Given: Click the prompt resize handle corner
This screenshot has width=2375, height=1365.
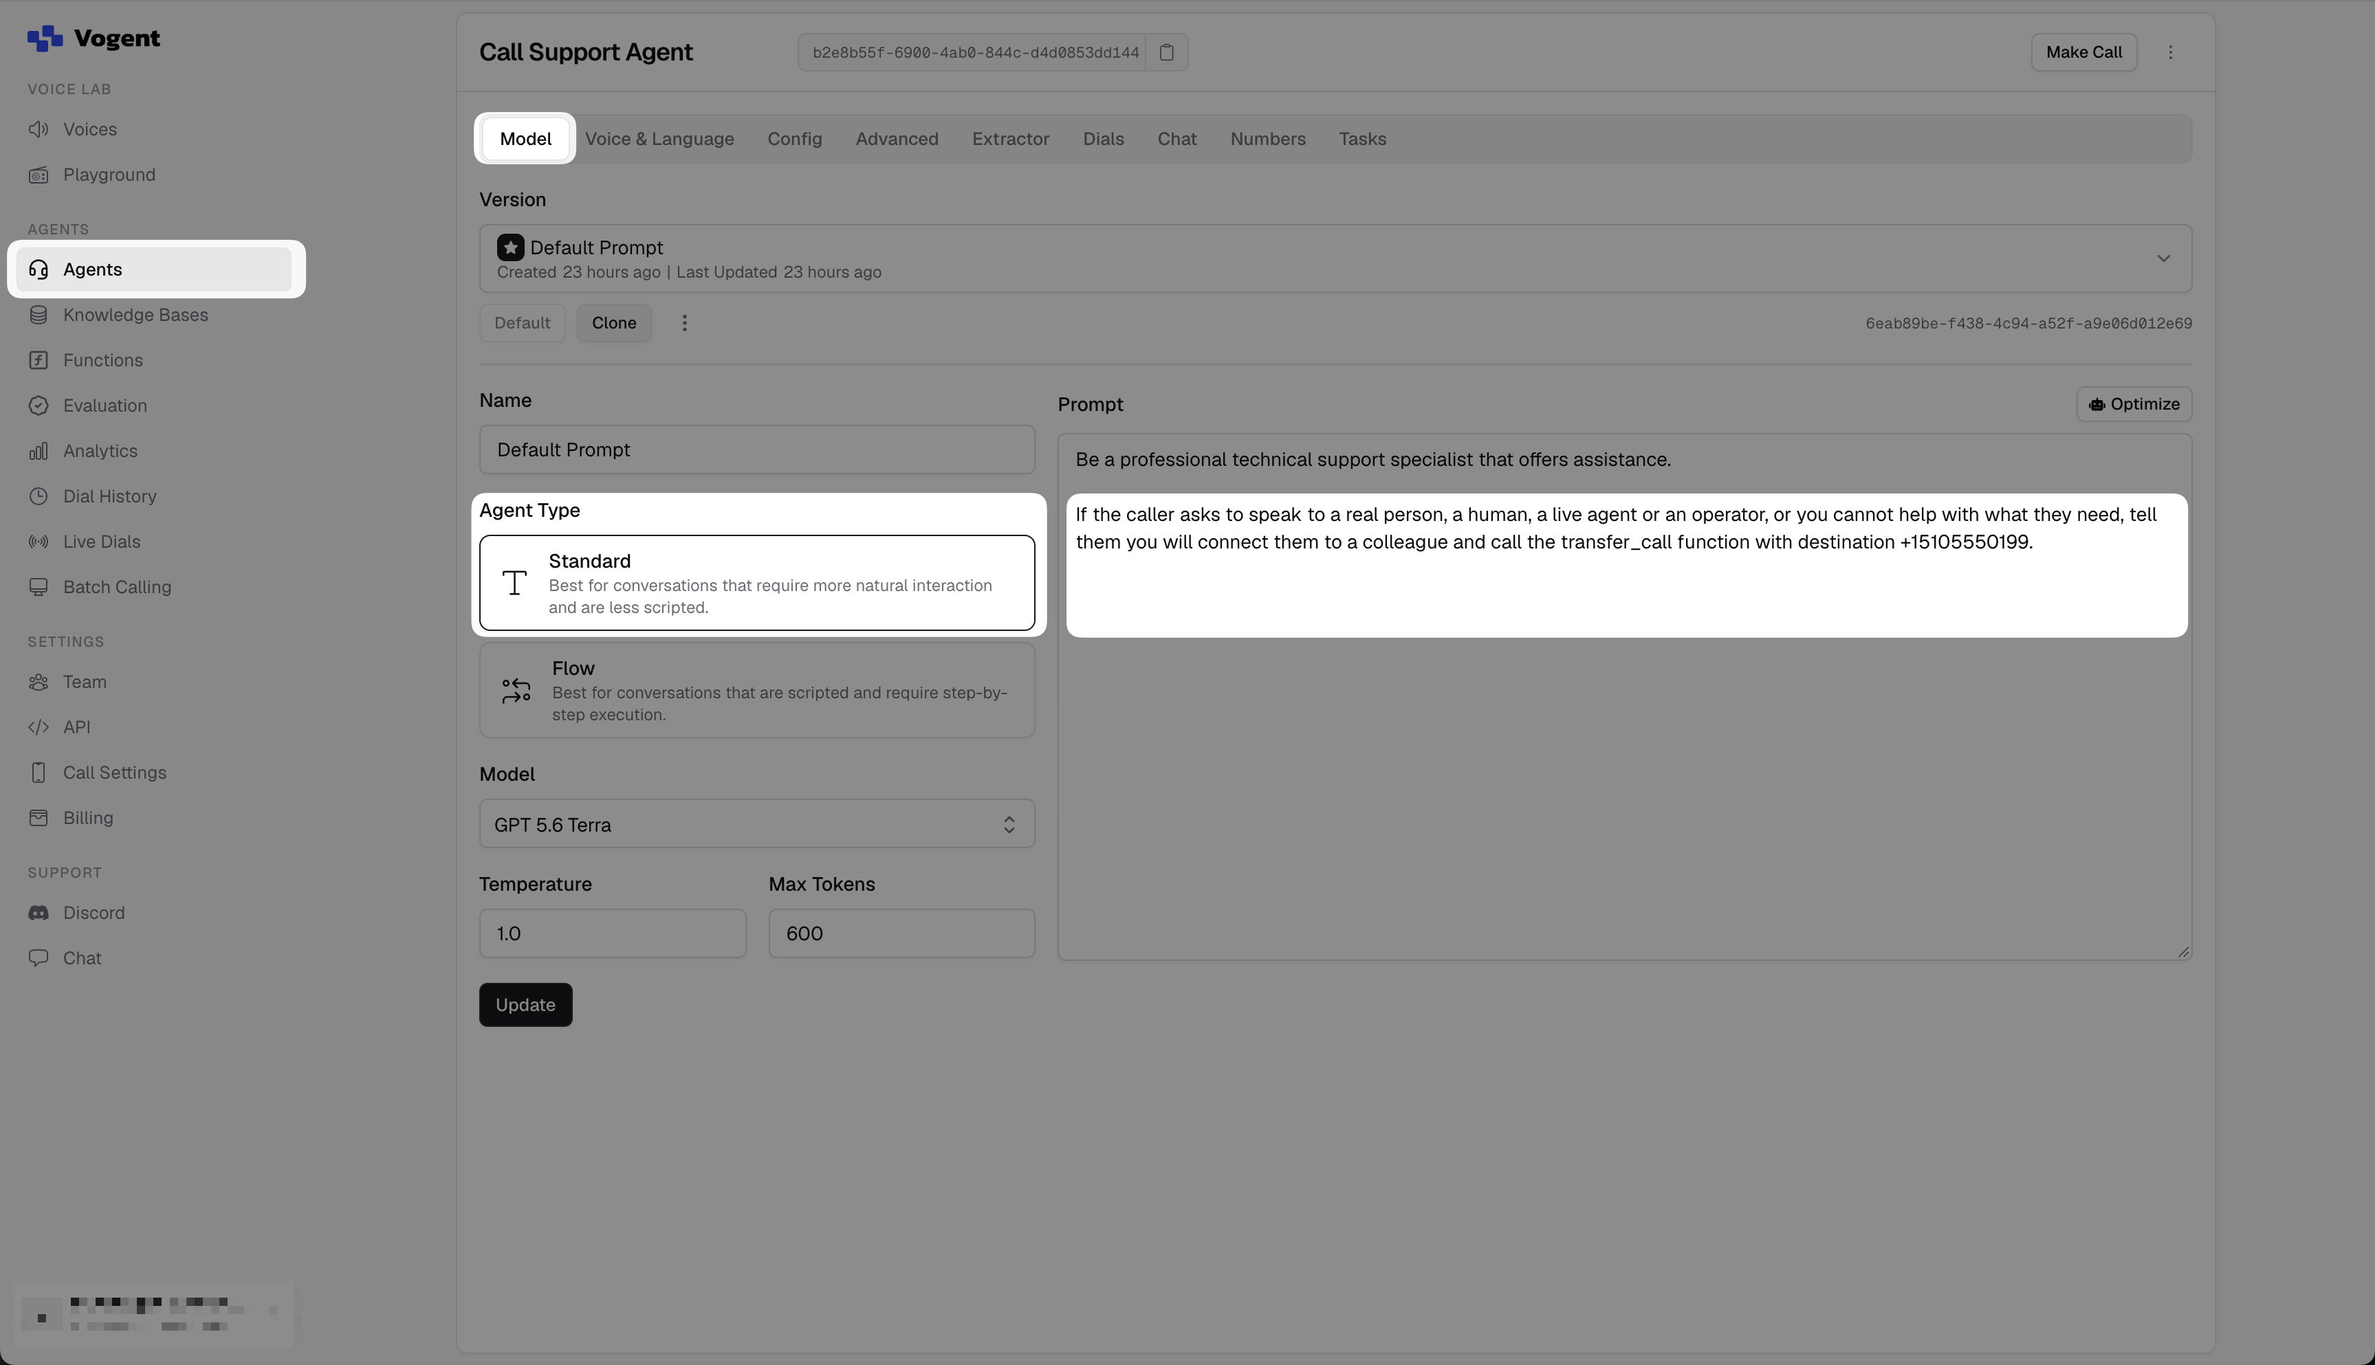Looking at the screenshot, I should pyautogui.click(x=2182, y=951).
